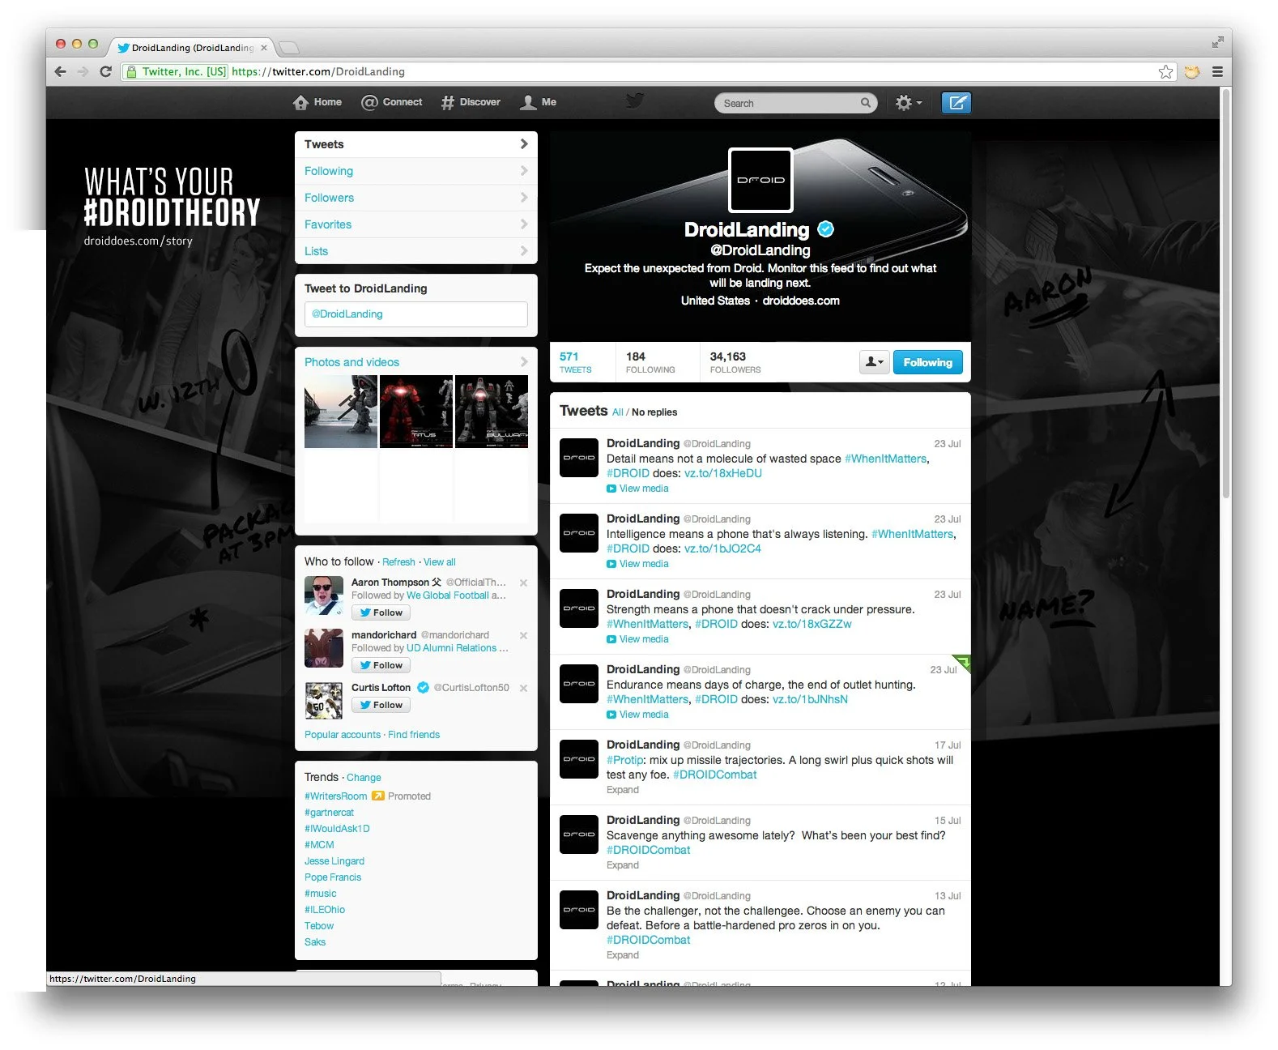Reload the page
Viewport: 1278px width, 1050px height.
(105, 71)
